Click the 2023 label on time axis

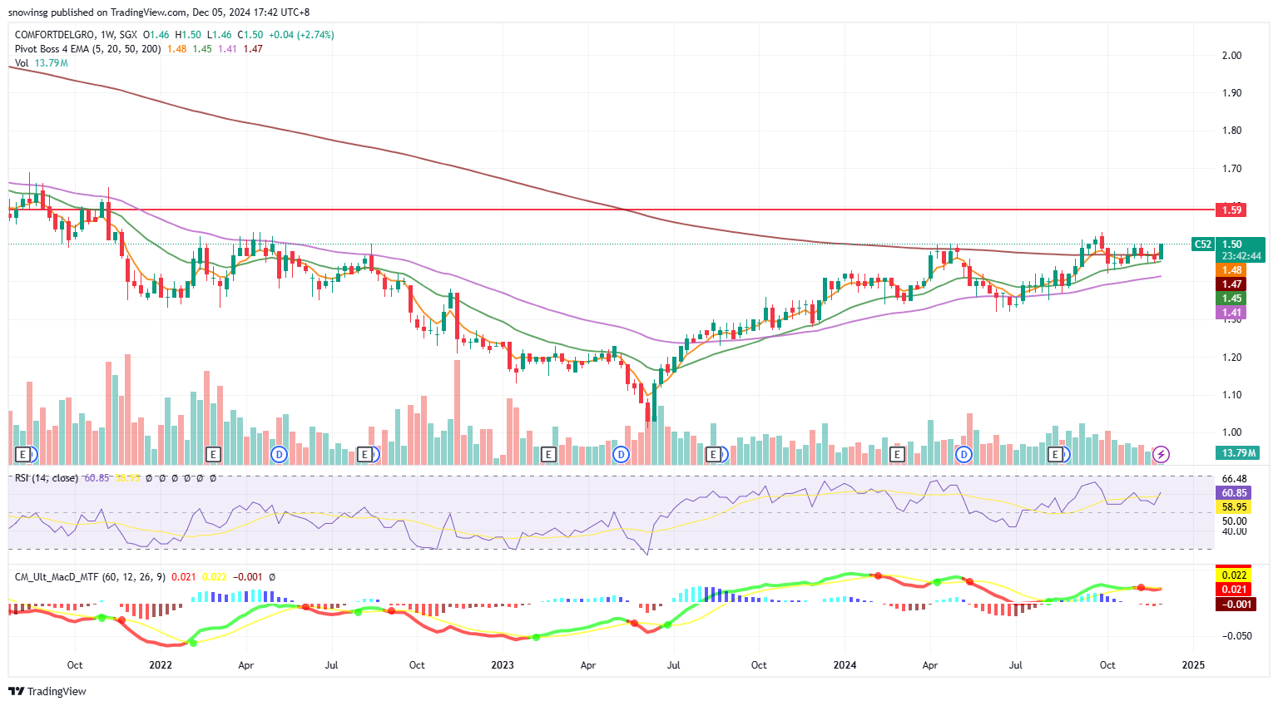(x=503, y=665)
